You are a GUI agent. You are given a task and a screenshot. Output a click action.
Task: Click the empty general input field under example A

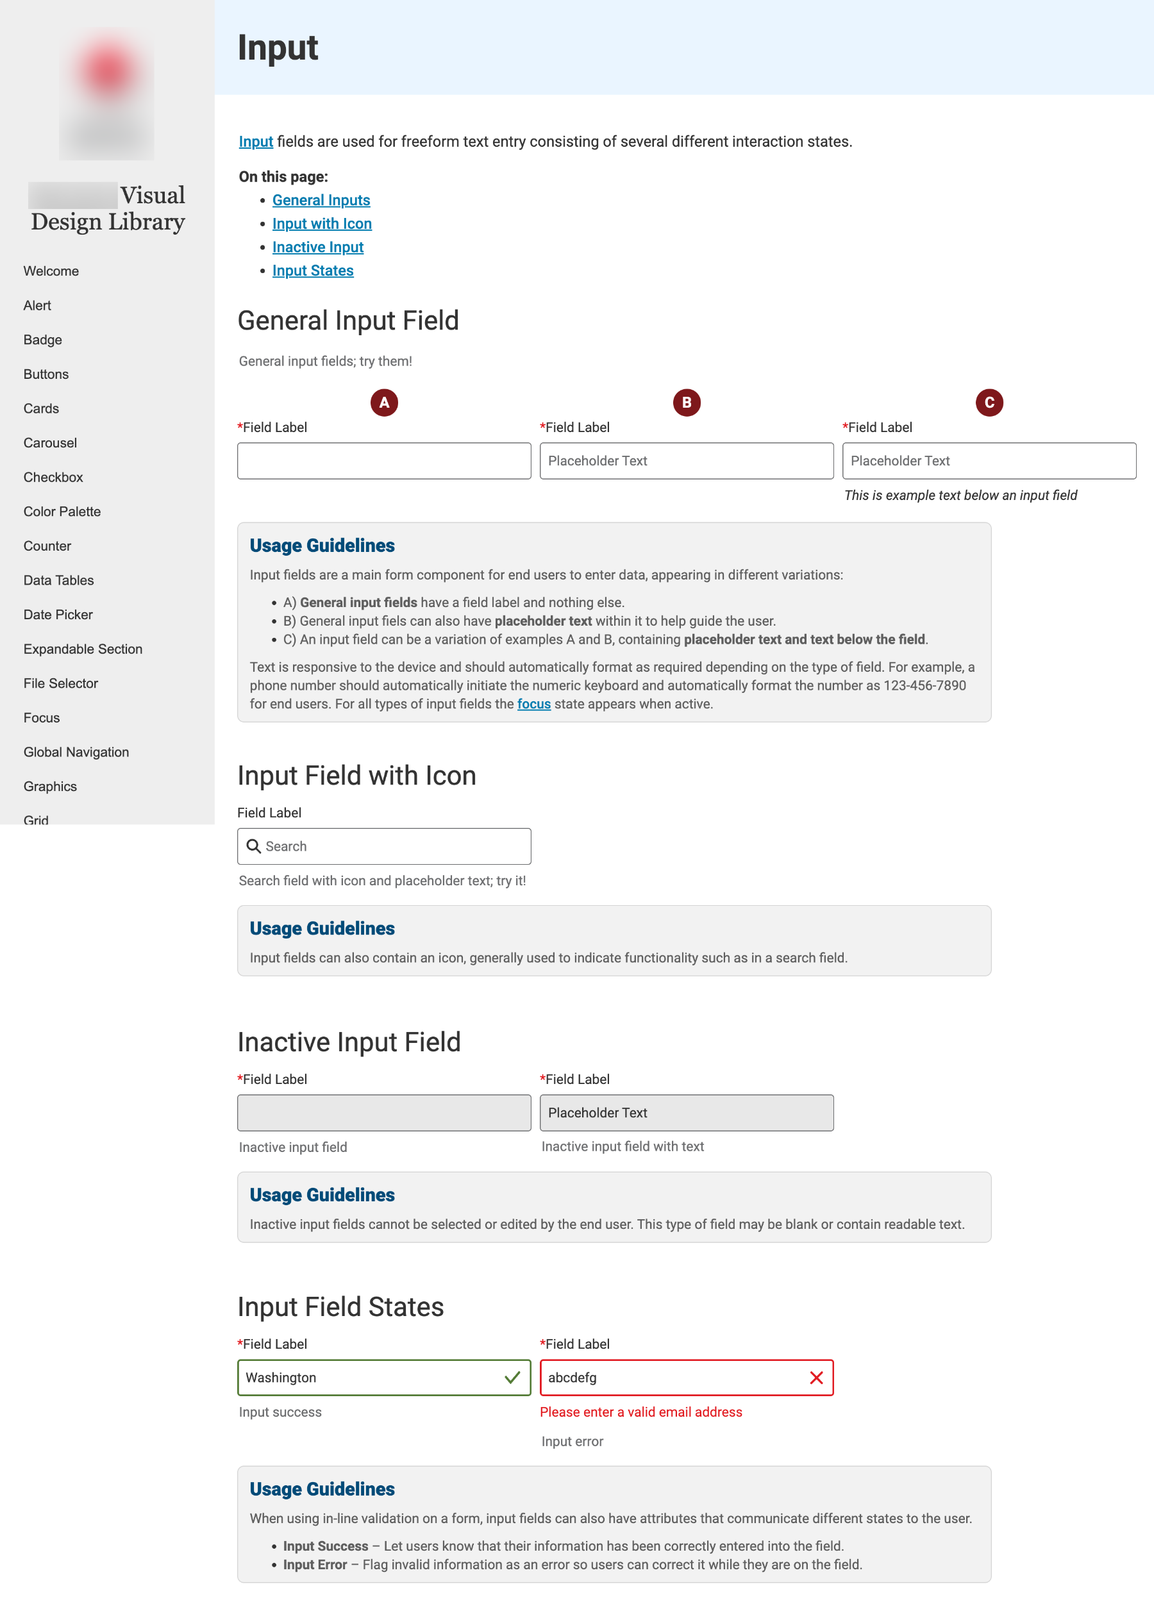(383, 460)
